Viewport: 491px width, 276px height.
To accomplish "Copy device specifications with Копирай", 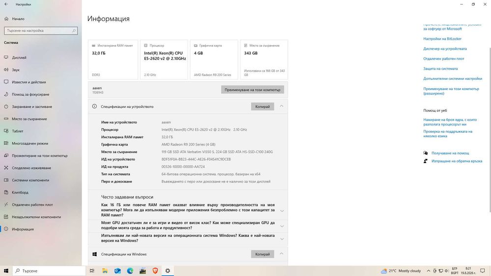I will (x=262, y=106).
